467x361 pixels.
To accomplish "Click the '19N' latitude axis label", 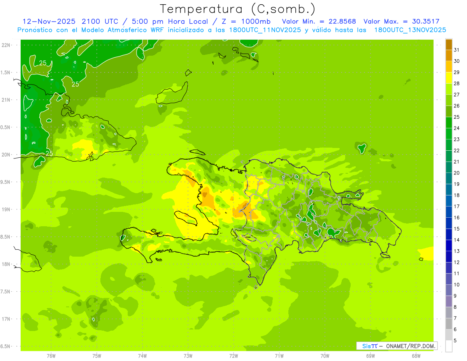I will [x=6, y=210].
